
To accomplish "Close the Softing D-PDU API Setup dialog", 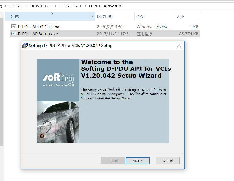I will [179, 45].
